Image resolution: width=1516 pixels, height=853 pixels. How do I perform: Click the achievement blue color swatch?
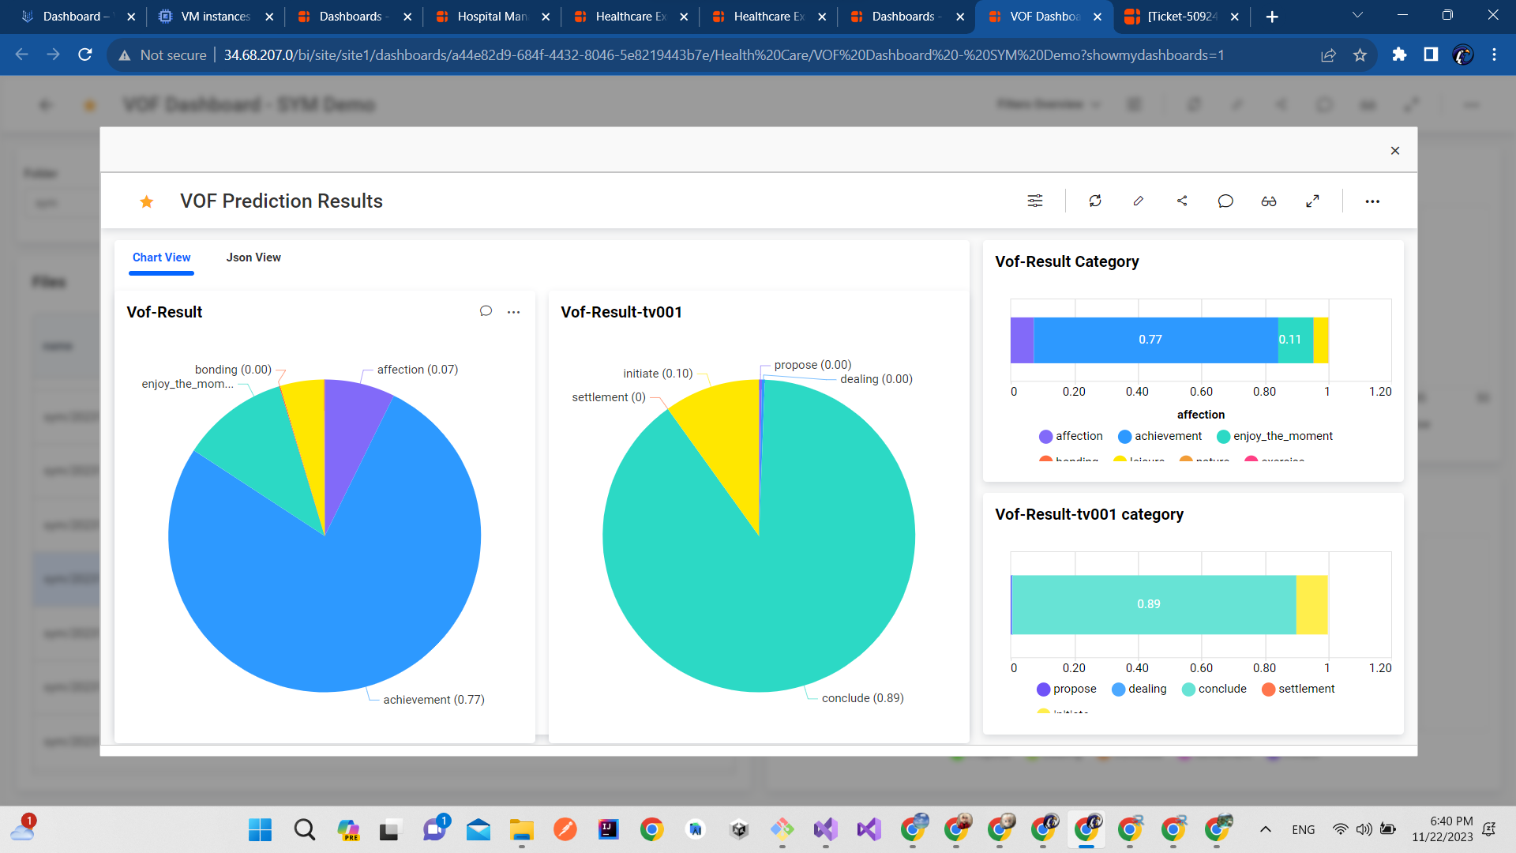(1124, 436)
